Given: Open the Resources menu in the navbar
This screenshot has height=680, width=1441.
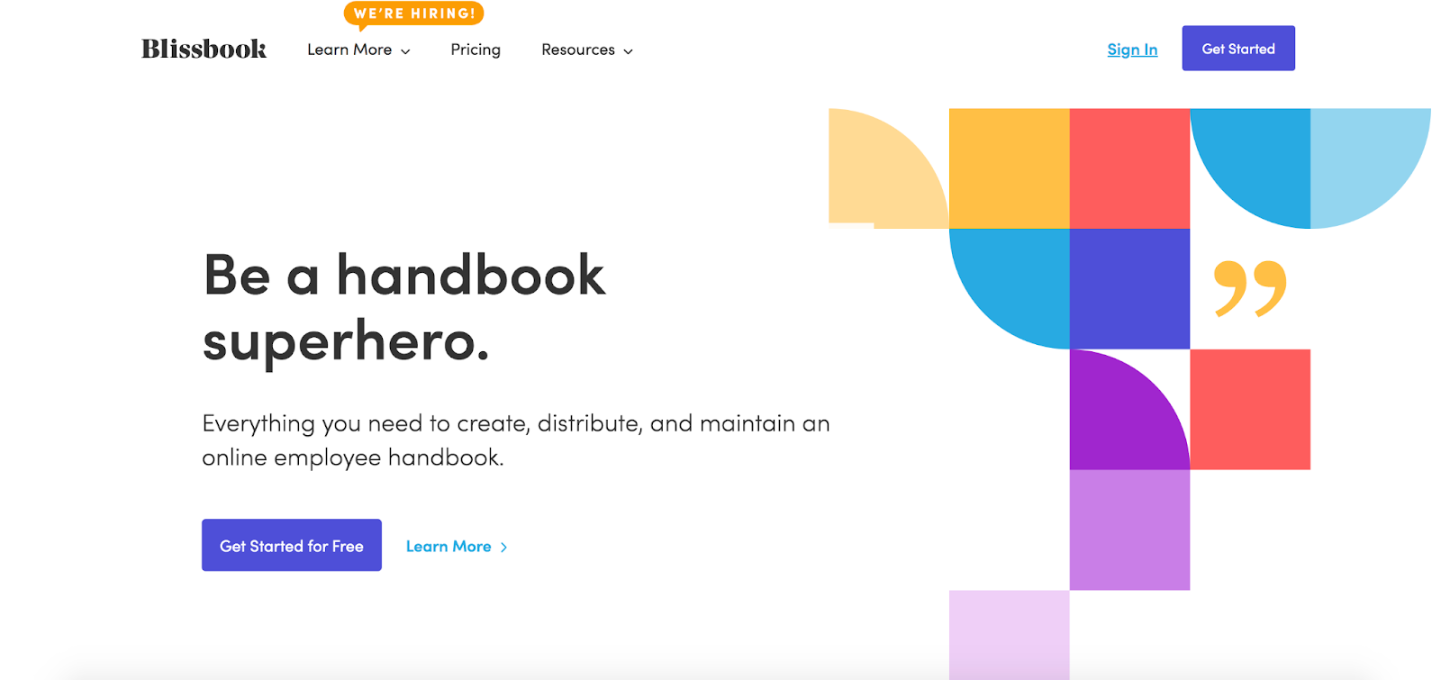Looking at the screenshot, I should coord(578,50).
